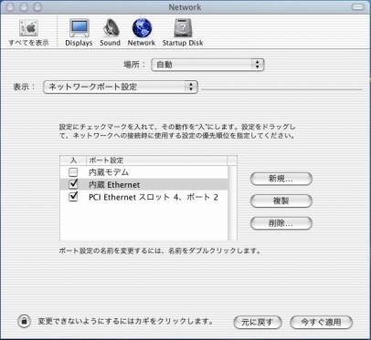This screenshot has height=340, width=371.
Task: Open the Network globe icon
Action: pyautogui.click(x=142, y=33)
